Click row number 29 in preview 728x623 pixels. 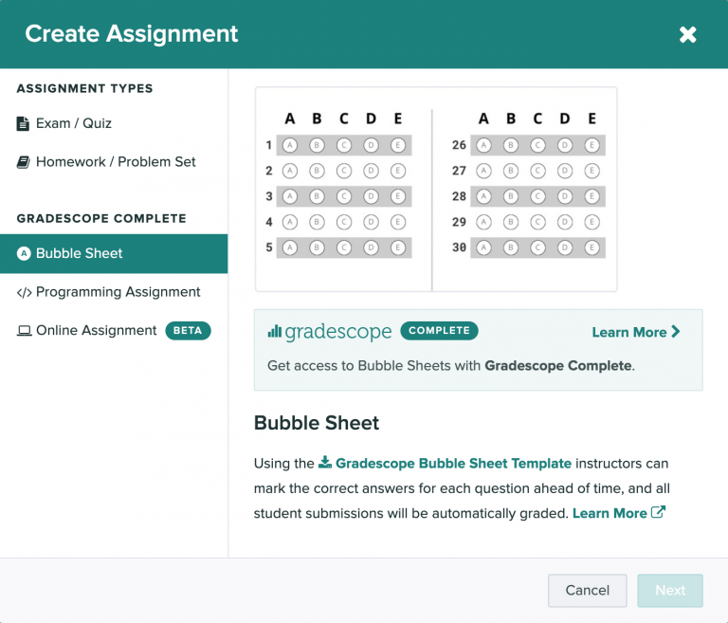tap(459, 222)
